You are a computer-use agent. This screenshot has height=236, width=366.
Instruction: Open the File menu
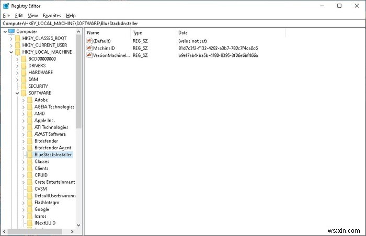[6, 16]
